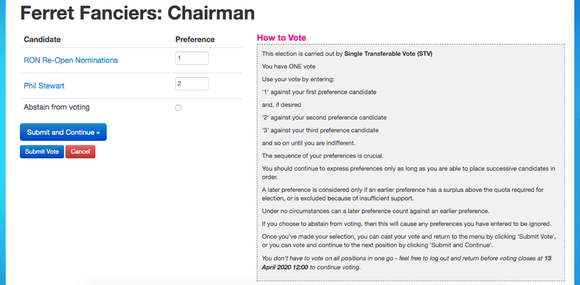This screenshot has height=285, width=580.
Task: Click the 'Abstain from voting' label text
Action: [x=57, y=107]
